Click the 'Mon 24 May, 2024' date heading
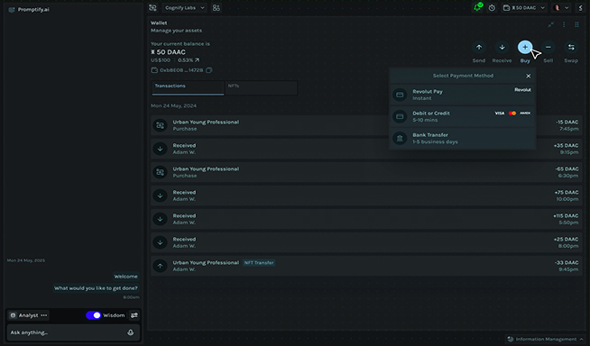 point(173,106)
